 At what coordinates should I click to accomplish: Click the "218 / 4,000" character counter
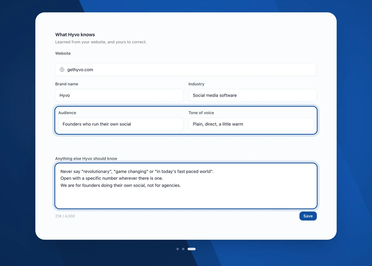click(x=65, y=216)
